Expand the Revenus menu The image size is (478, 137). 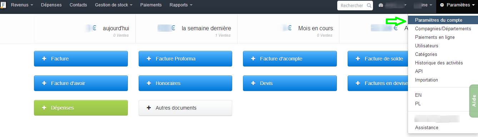click(x=22, y=5)
